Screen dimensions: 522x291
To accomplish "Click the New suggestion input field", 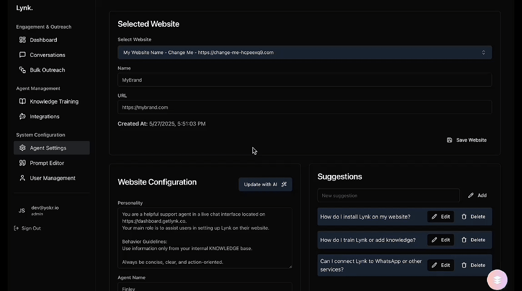I will 388,196.
